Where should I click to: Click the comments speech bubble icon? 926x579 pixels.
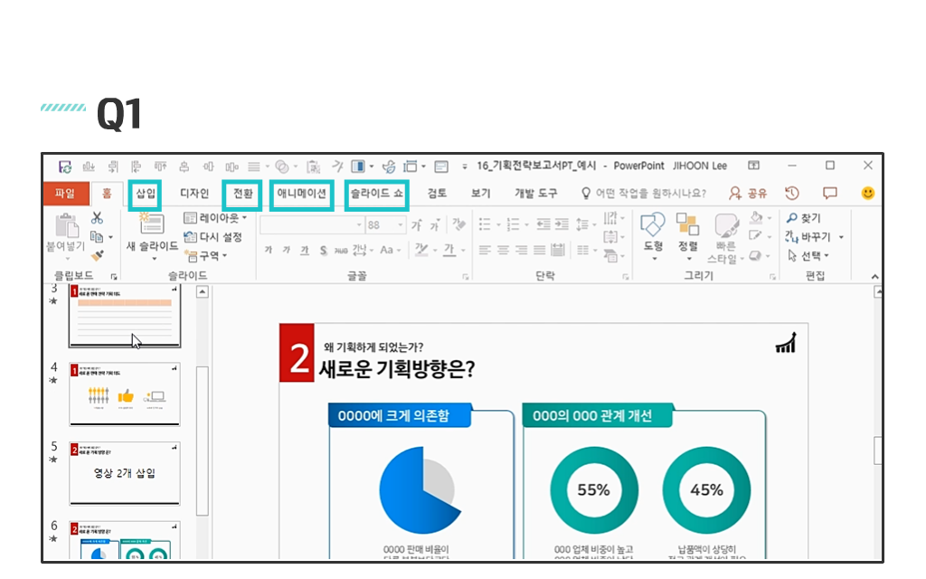(x=829, y=193)
